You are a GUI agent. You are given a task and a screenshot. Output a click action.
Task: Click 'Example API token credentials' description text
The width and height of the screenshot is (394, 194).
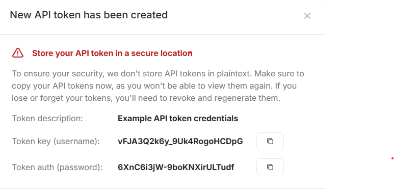point(178,118)
